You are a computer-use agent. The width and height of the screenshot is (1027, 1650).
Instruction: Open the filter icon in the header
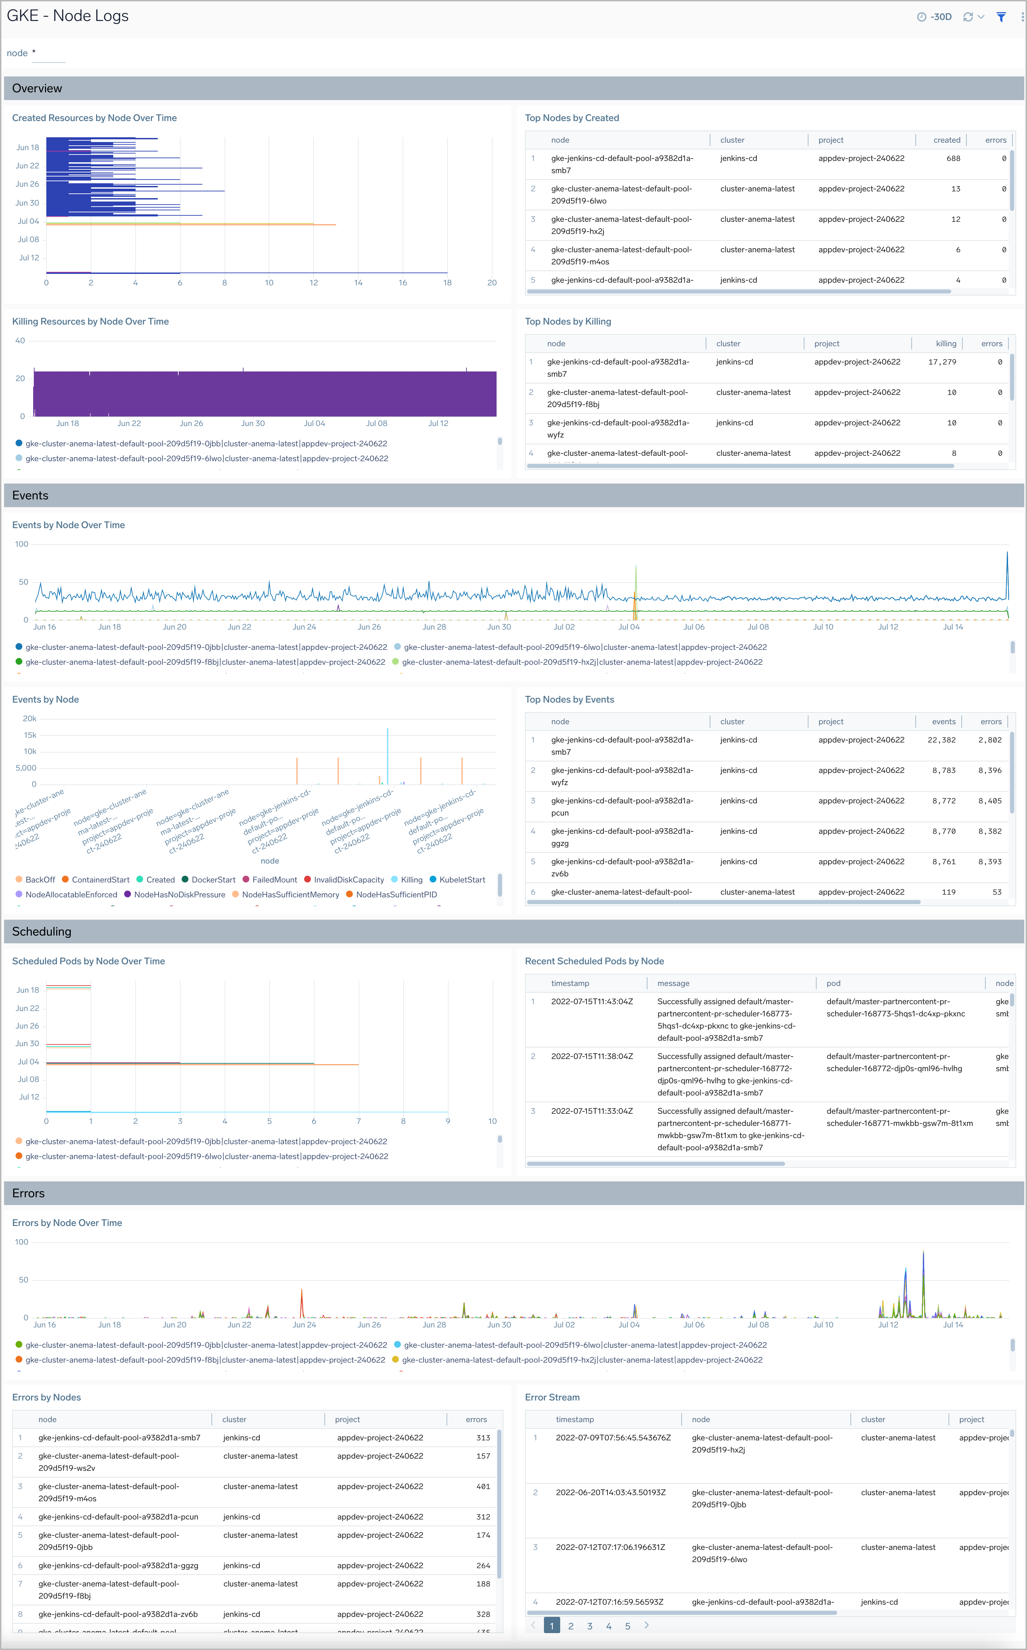point(1001,16)
